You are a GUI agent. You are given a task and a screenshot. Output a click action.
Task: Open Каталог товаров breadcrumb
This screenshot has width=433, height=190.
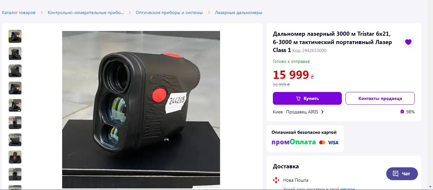(19, 13)
